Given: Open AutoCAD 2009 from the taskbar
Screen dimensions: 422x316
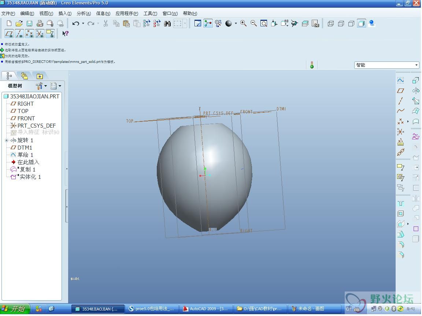Looking at the screenshot, I should point(206,309).
